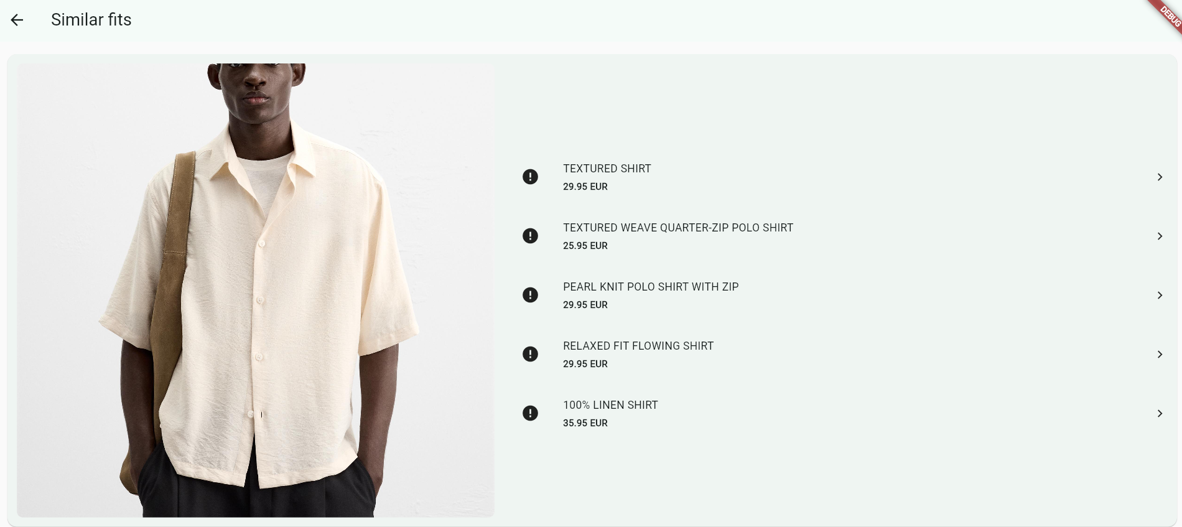Select the TEXTURED SHIRT list title
Image resolution: width=1182 pixels, height=527 pixels.
[607, 169]
